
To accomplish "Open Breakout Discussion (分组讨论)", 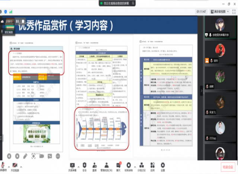I will (x=142, y=166).
